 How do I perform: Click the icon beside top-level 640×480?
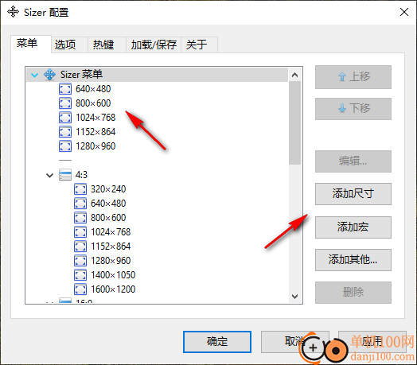coord(65,89)
